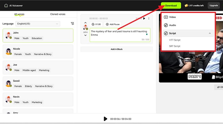Collapse the Script submenu chevron
Viewport: 223px width, 124px height.
click(x=210, y=33)
